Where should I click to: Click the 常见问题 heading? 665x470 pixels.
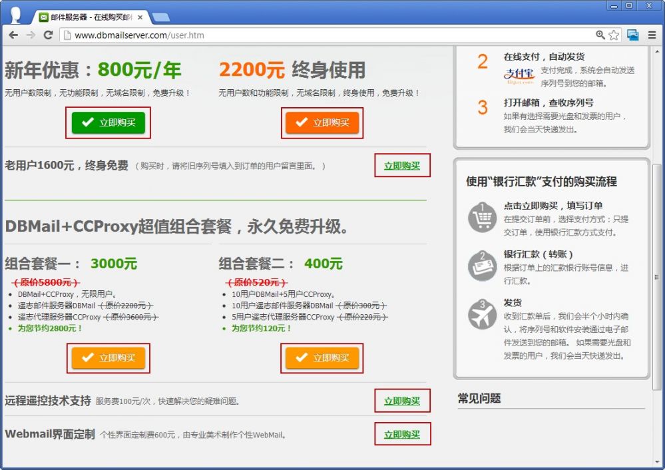click(x=479, y=398)
